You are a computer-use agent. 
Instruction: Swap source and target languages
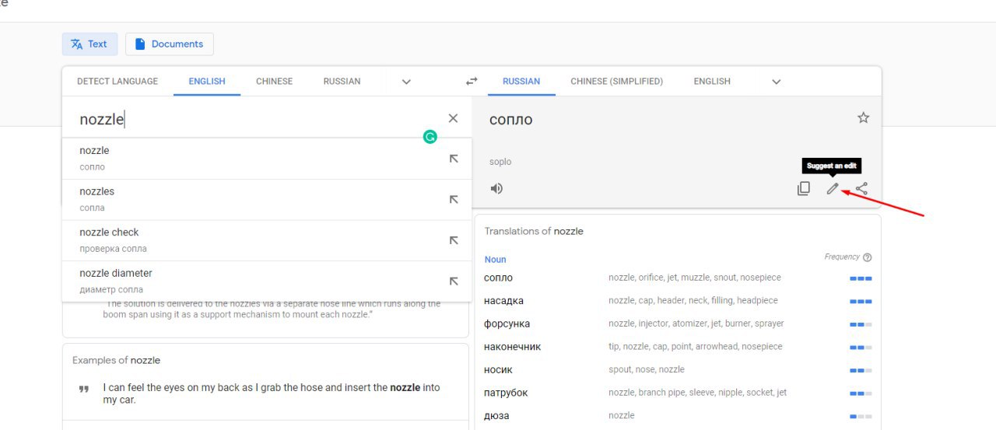coord(472,81)
